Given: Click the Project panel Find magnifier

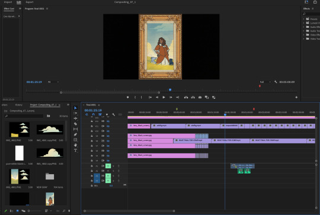Looking at the screenshot, I should pyautogui.click(x=64, y=211).
